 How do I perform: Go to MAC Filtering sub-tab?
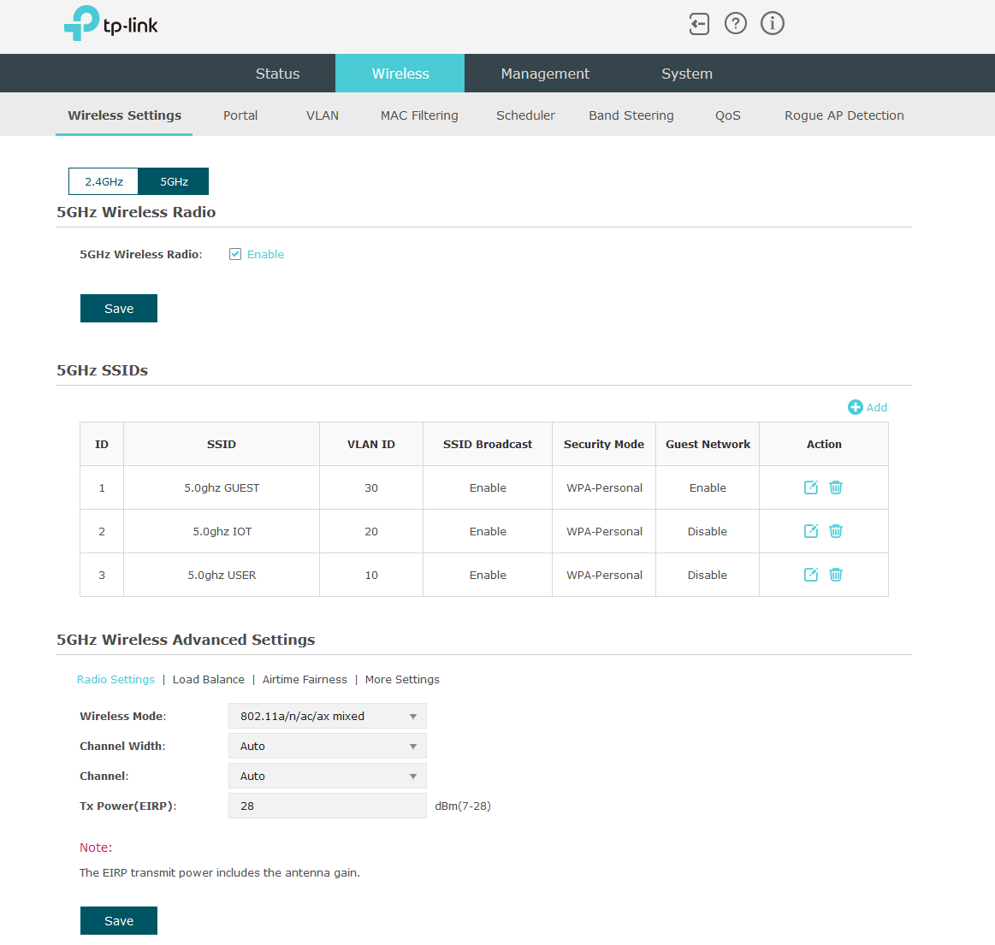click(419, 115)
